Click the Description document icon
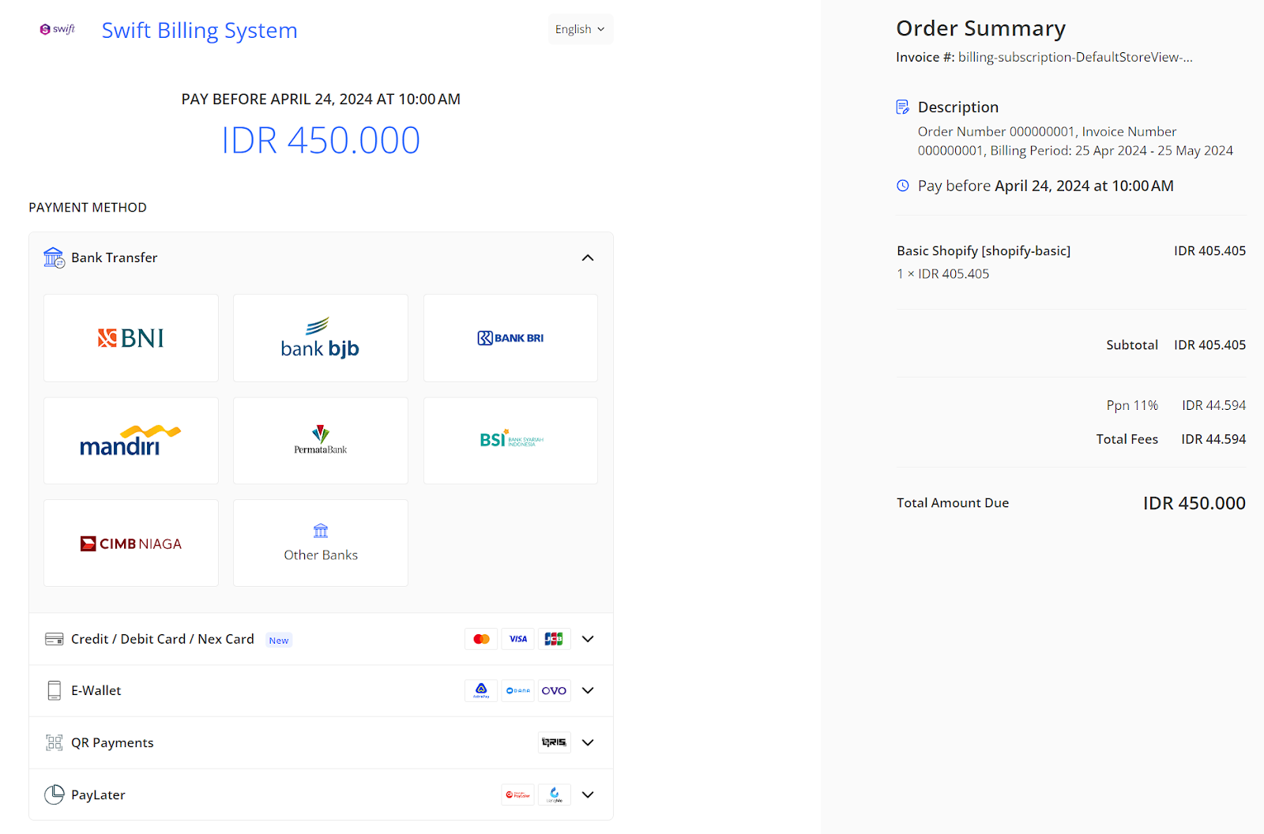The image size is (1264, 834). 903,107
